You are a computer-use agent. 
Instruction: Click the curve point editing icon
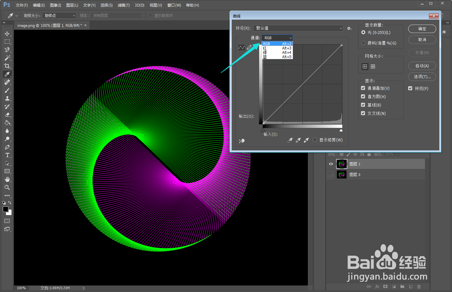click(242, 47)
